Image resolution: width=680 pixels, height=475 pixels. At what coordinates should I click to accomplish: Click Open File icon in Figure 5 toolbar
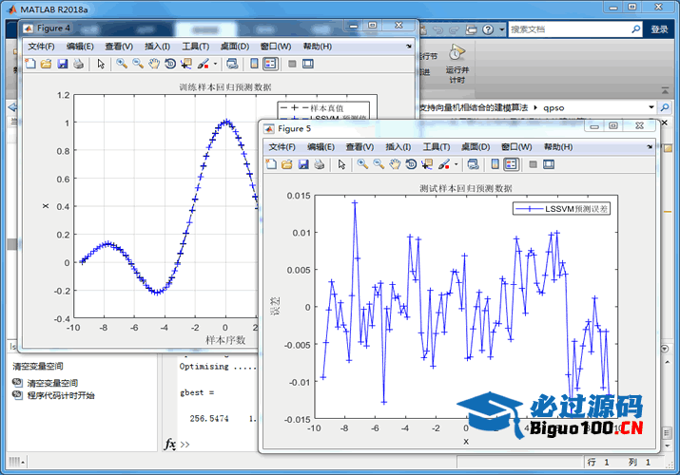[x=287, y=164]
